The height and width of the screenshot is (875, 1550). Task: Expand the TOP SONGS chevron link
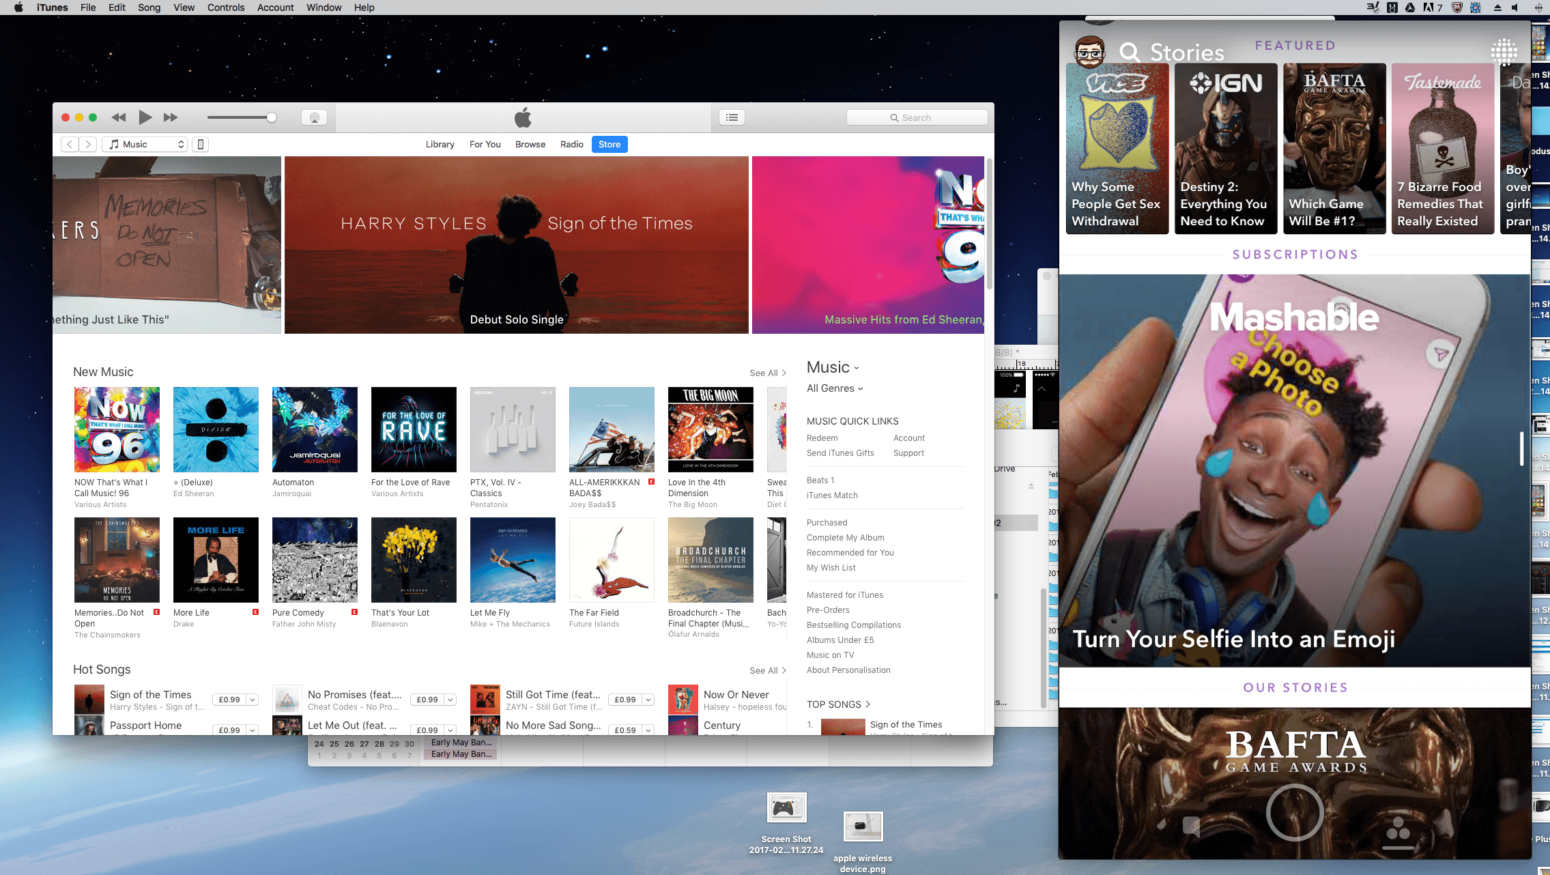pyautogui.click(x=838, y=704)
